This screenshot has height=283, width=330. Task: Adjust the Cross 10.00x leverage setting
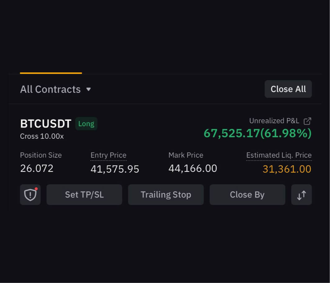coord(42,136)
